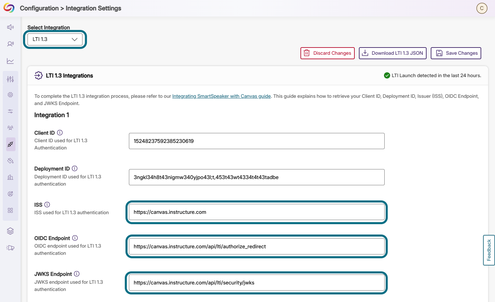Open the users group sidebar icon
The height and width of the screenshot is (302, 495).
click(x=10, y=128)
